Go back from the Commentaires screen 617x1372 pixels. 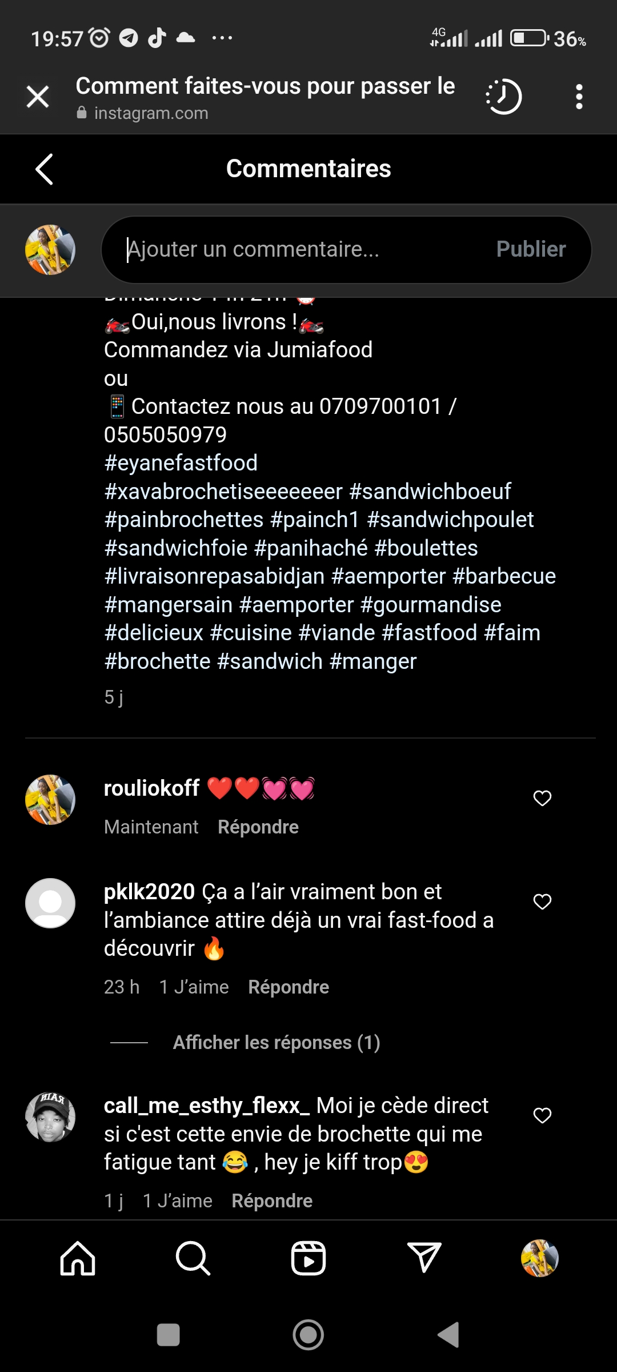pos(44,169)
